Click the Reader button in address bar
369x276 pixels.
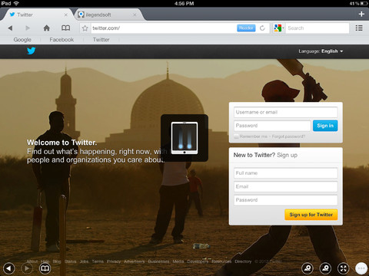click(246, 28)
